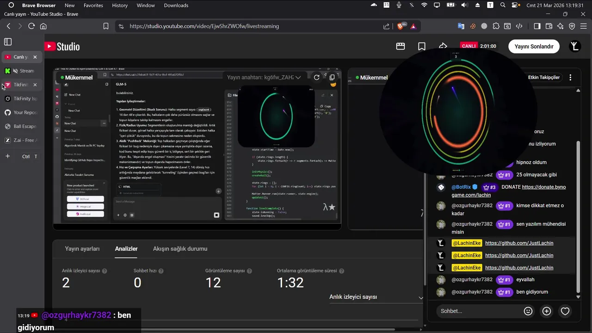Insert emoji in the chat box
The width and height of the screenshot is (592, 333).
528,311
